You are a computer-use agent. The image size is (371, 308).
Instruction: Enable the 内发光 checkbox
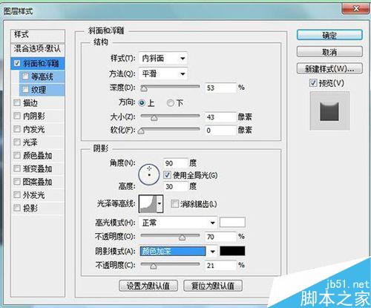[17, 129]
